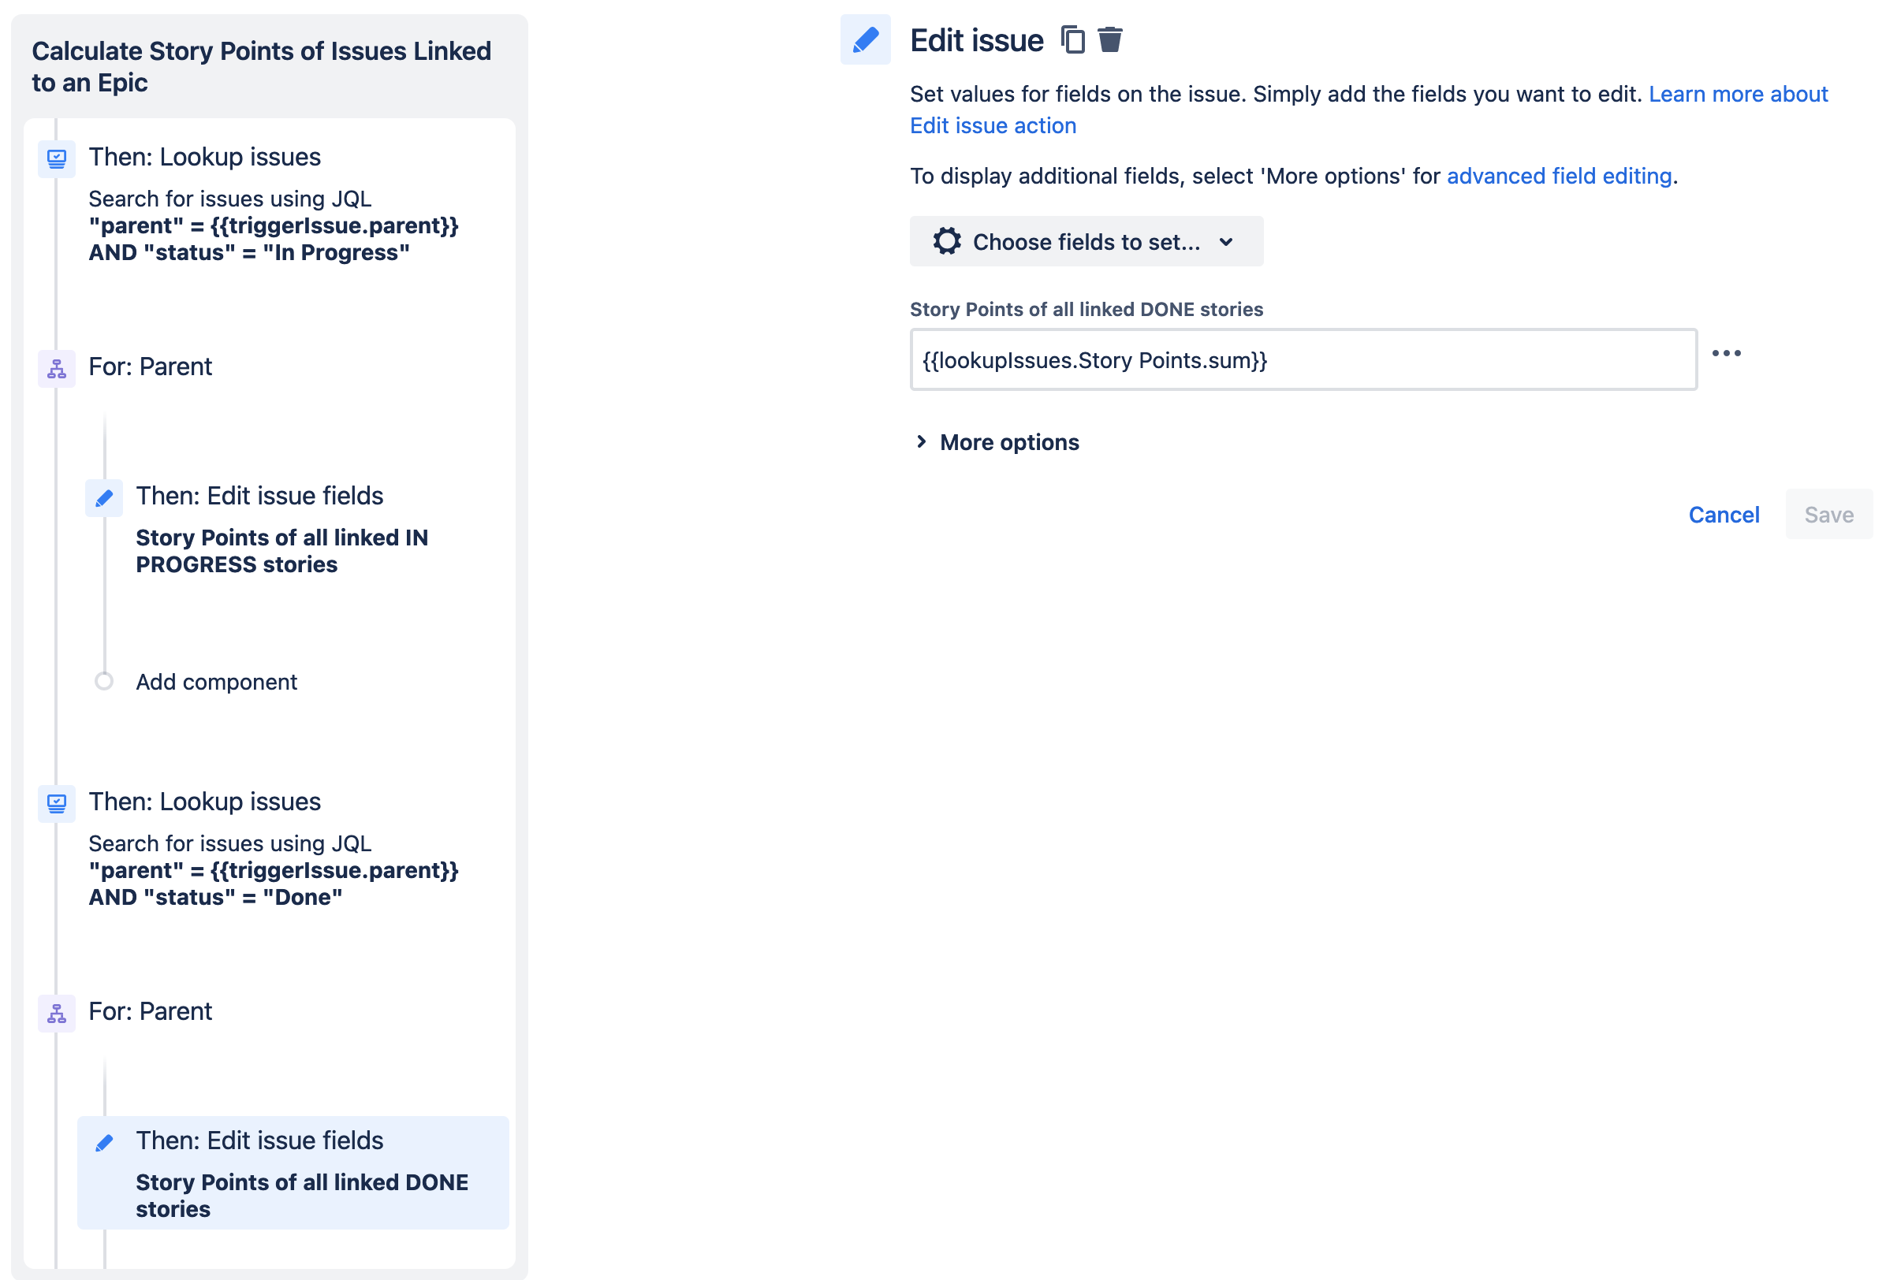Click the second For: Parent branch icon
The image size is (1886, 1280).
[57, 1013]
